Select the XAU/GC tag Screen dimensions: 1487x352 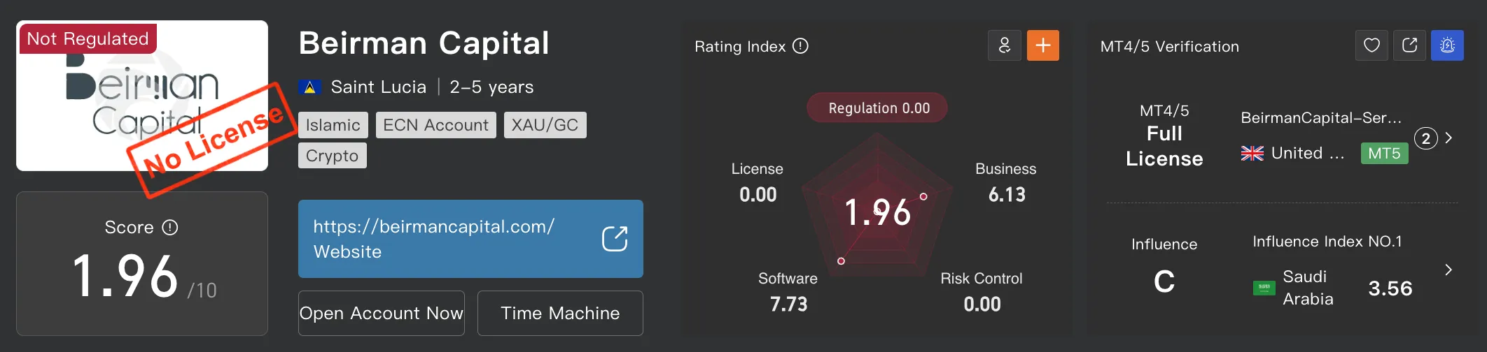545,125
